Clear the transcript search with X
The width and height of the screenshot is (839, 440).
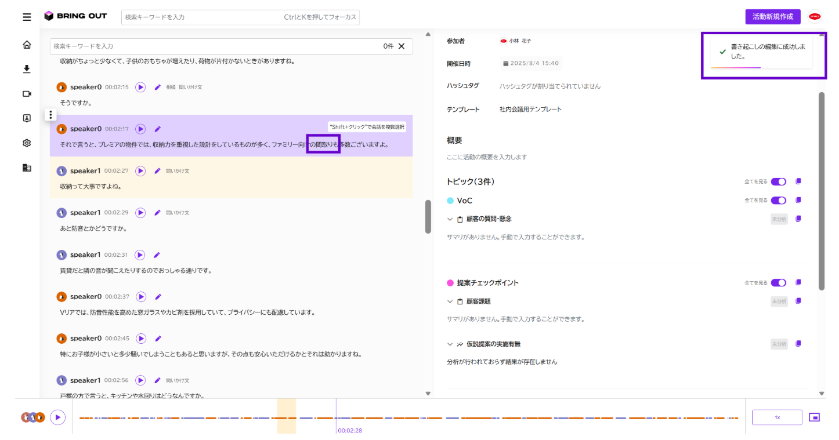tap(402, 46)
